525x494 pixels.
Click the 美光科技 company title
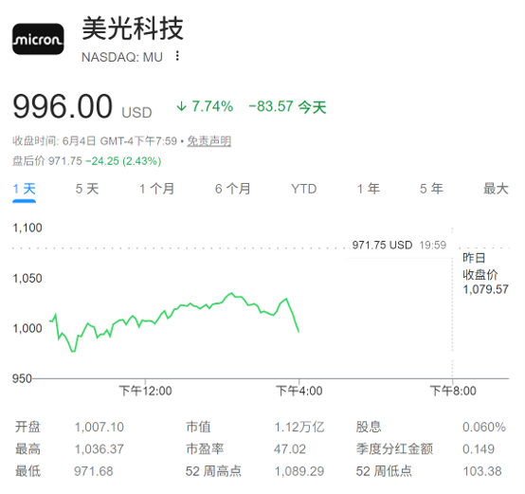133,28
